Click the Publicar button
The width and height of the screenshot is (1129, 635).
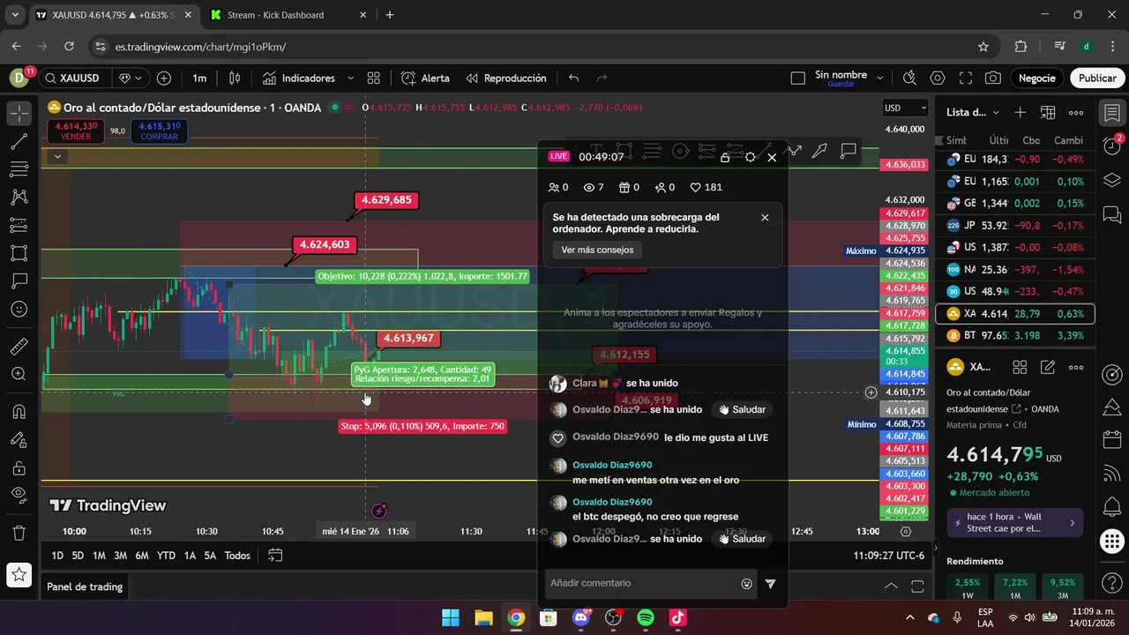[x=1097, y=78]
